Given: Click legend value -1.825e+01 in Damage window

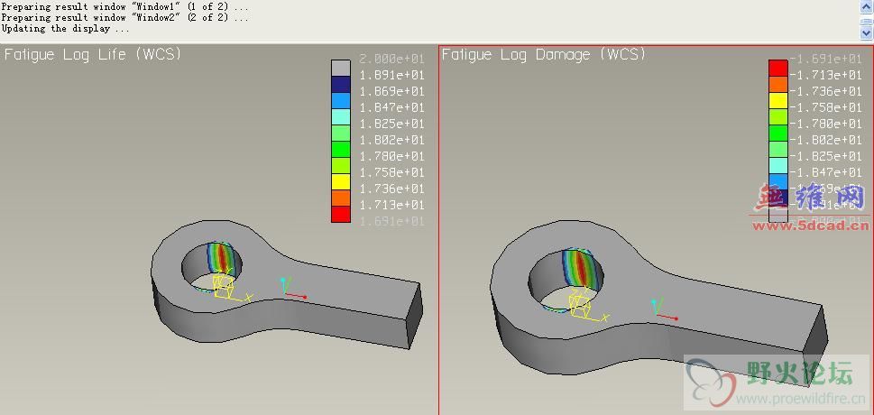Looking at the screenshot, I should click(826, 155).
